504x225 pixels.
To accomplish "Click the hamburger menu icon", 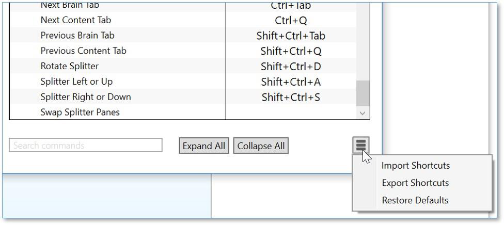I will tap(361, 146).
